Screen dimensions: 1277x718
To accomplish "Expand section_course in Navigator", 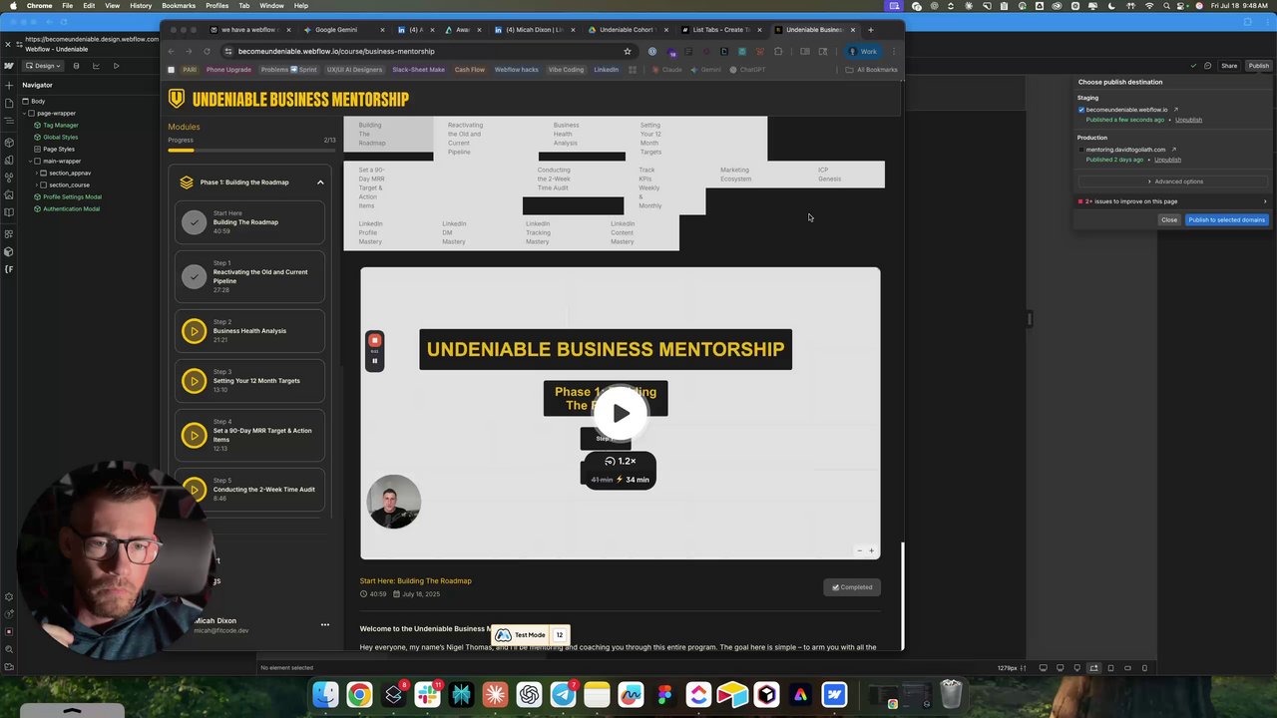I will tap(37, 185).
